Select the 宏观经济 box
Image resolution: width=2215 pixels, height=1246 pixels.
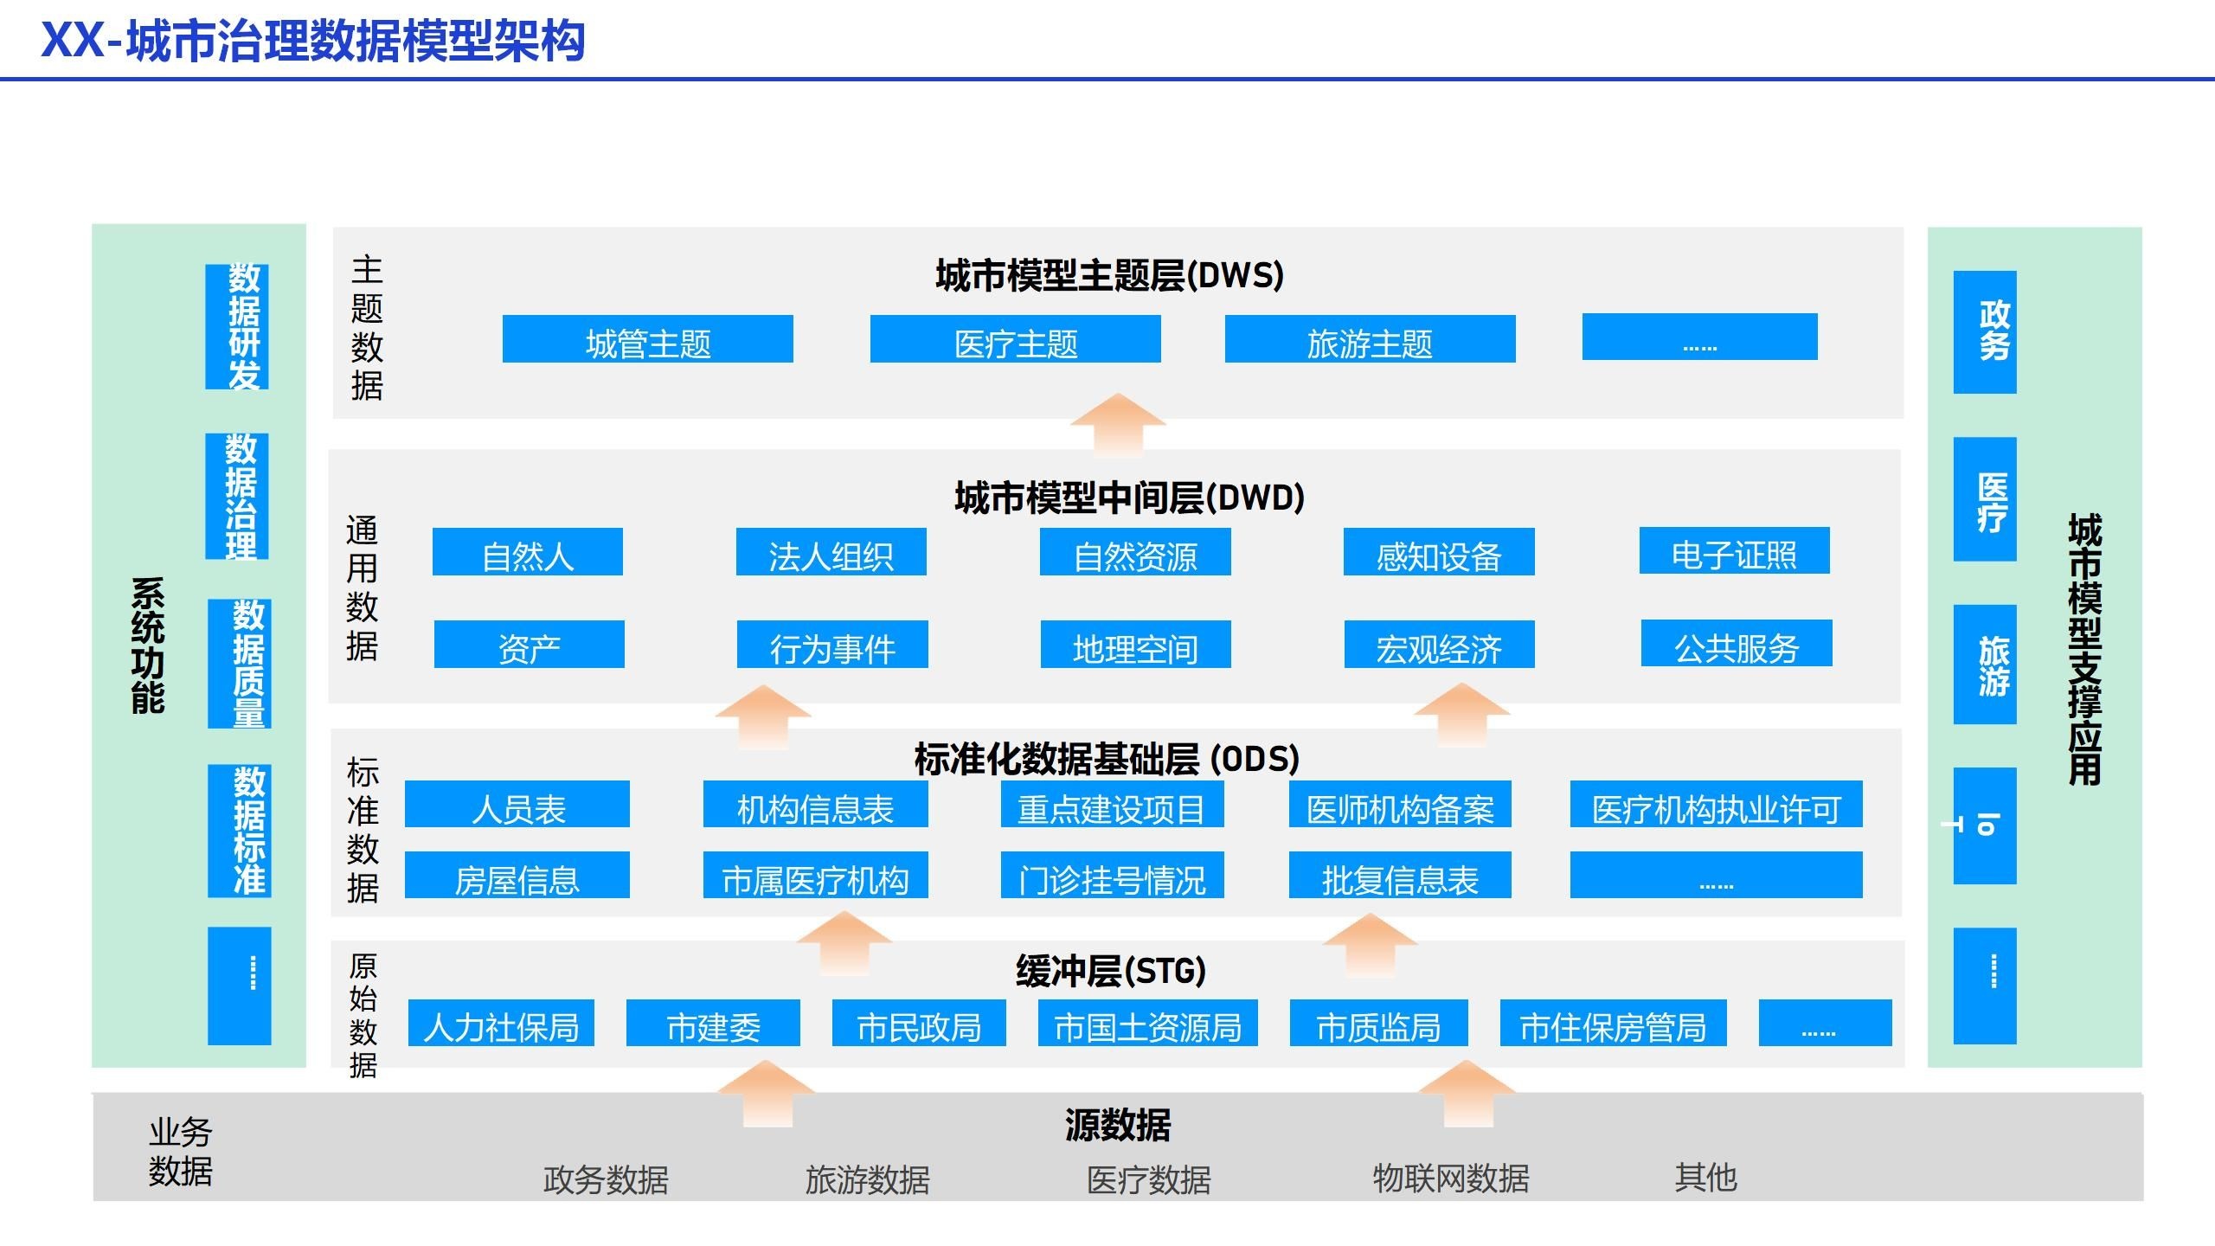[x=1439, y=645]
